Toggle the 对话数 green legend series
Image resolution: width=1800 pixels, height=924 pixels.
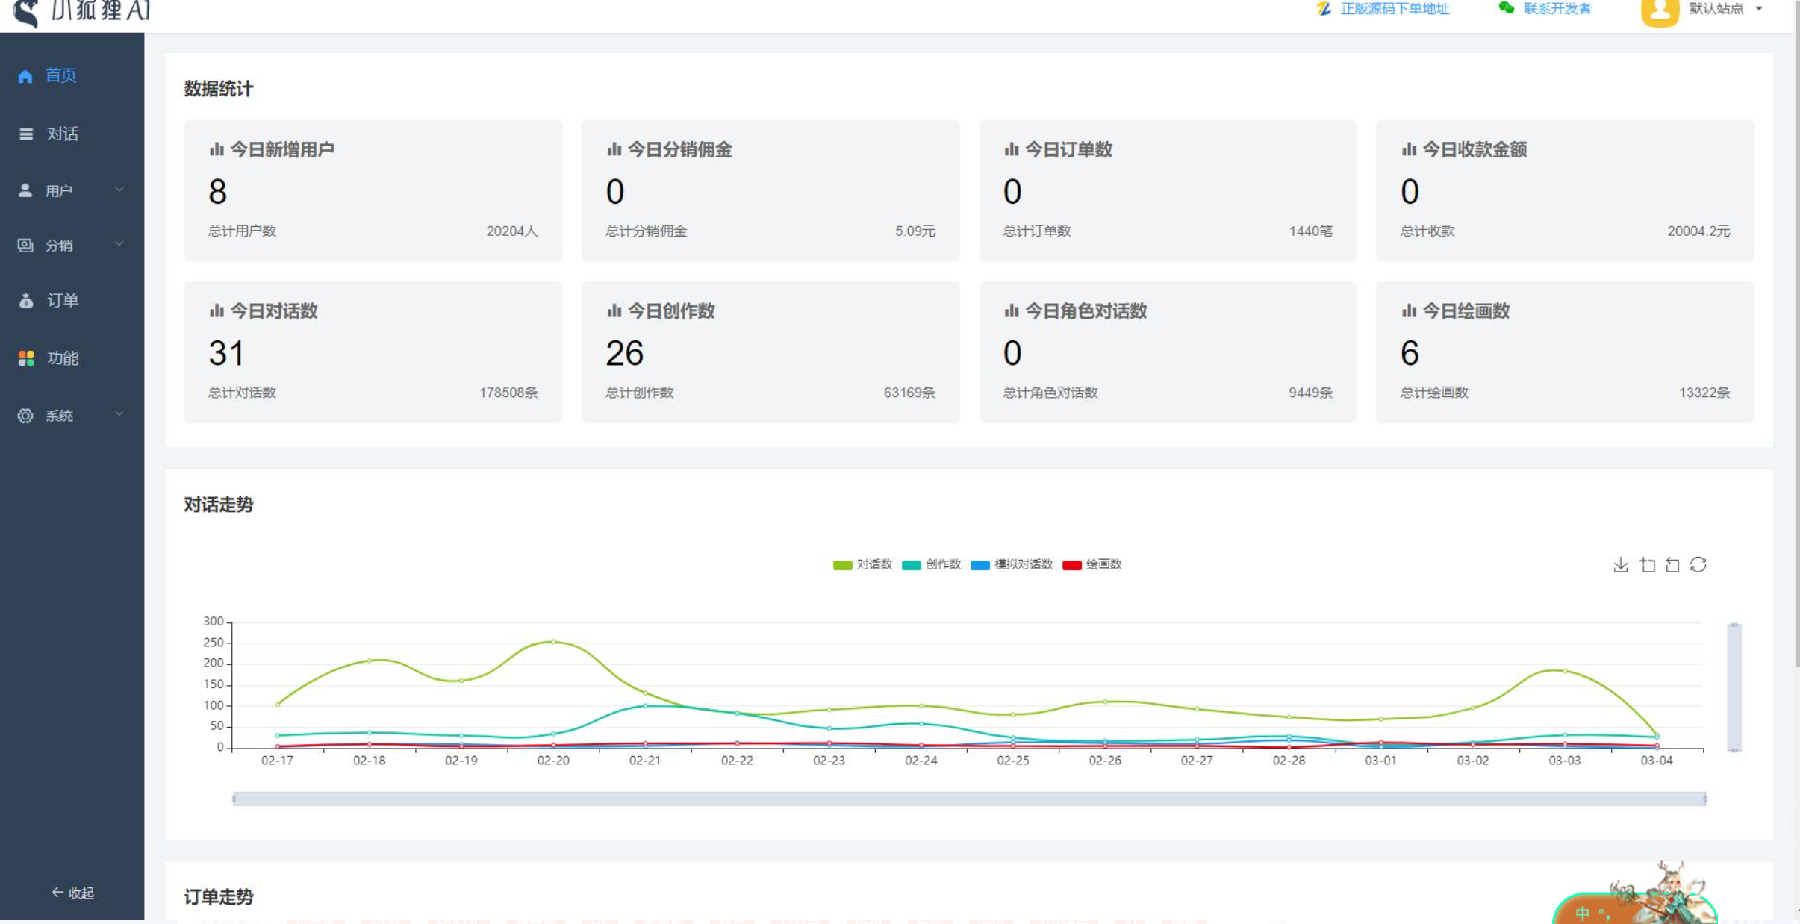pyautogui.click(x=862, y=564)
